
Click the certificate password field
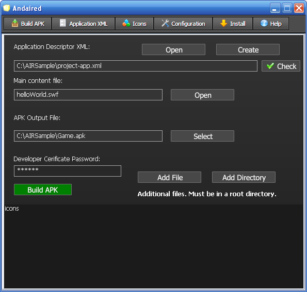pos(68,171)
